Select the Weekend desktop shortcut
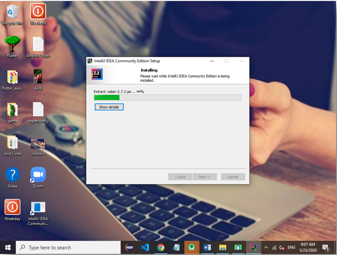 point(38,14)
